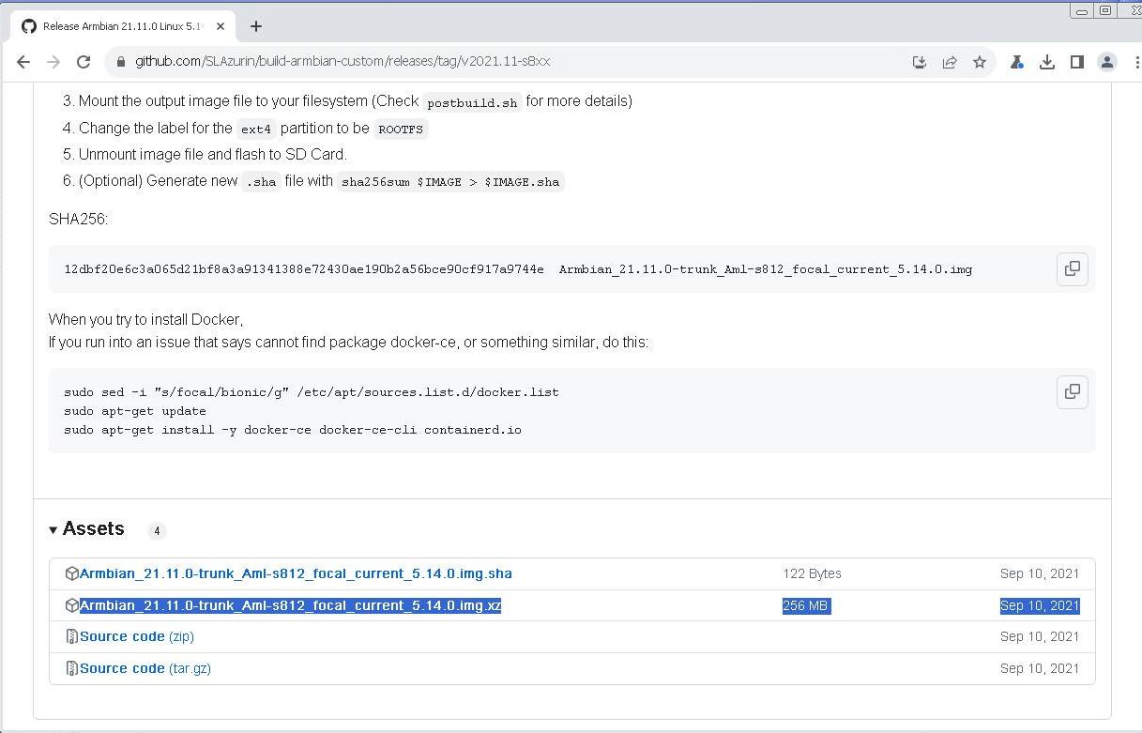The width and height of the screenshot is (1142, 733).
Task: Click 'Unmount image file and flash to SD Card' step
Action: coord(213,154)
